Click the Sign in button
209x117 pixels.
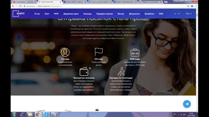[189, 14]
